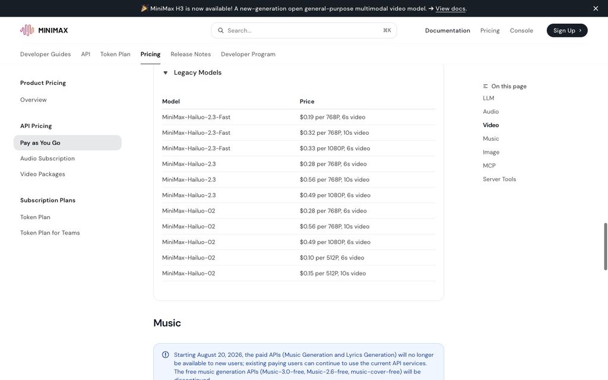Screen dimensions: 608x380
Task: Click the Product Pricing sidebar heading
Action: [43, 83]
